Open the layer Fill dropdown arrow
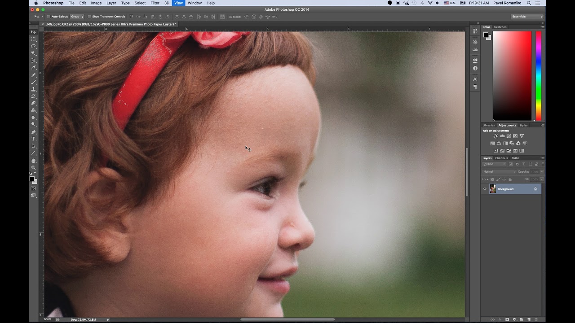Viewport: 575px width, 323px height. (542, 179)
